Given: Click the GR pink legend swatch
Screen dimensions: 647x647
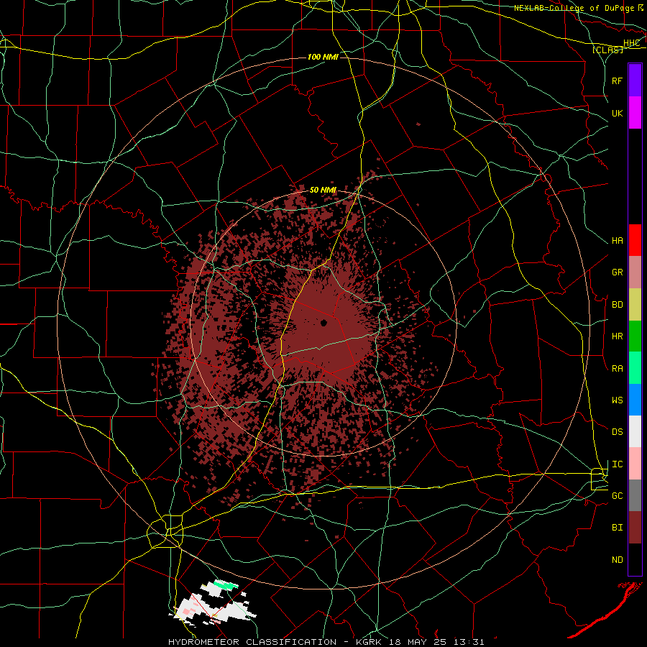Looking at the screenshot, I should [x=635, y=272].
